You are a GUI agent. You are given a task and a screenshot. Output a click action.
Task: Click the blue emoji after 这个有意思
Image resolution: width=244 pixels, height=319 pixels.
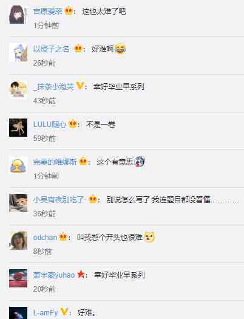click(140, 162)
